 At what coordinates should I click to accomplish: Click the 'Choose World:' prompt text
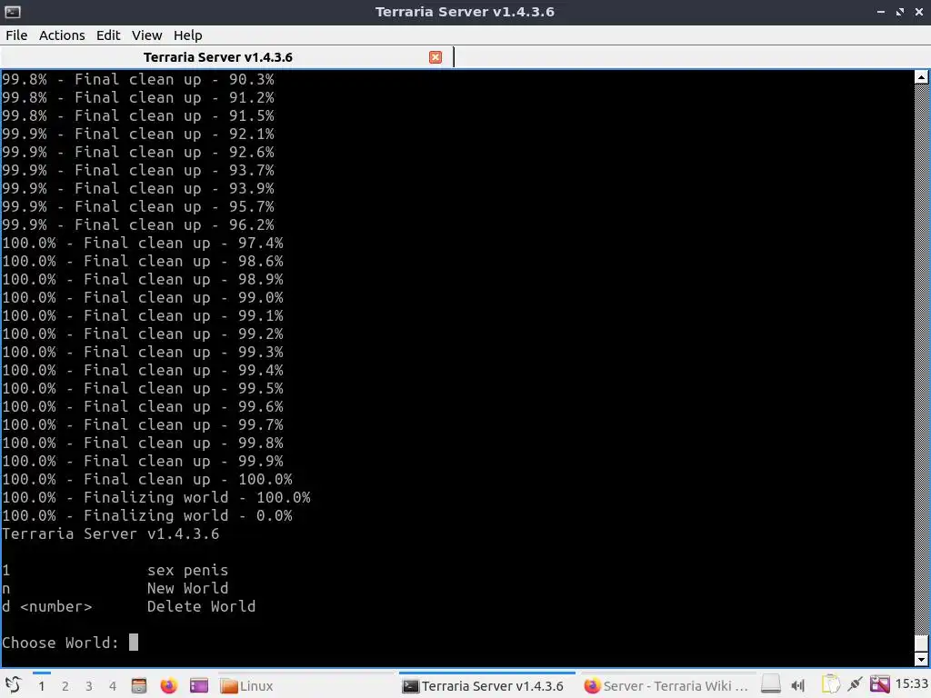pyautogui.click(x=61, y=643)
